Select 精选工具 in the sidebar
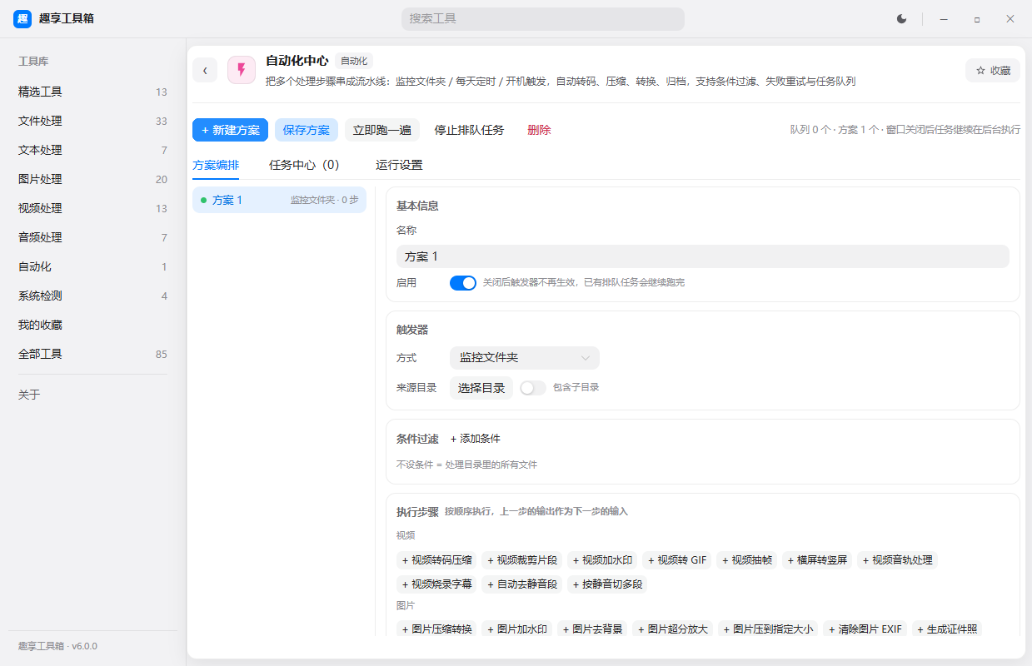 92,92
